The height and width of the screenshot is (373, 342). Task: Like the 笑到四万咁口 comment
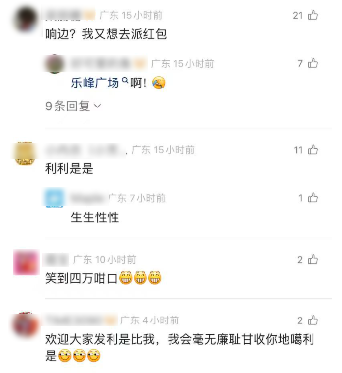tap(313, 259)
